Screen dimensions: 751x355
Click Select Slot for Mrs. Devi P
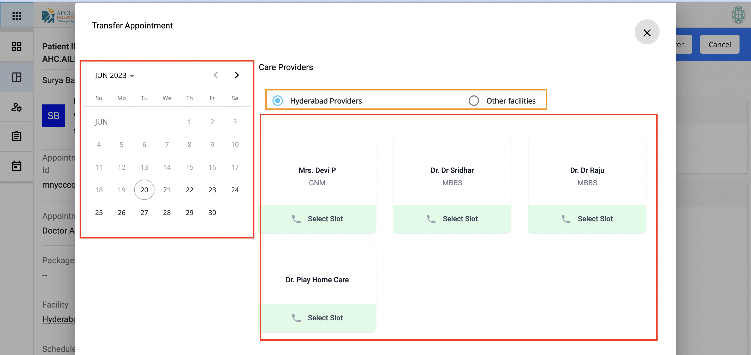pos(325,219)
